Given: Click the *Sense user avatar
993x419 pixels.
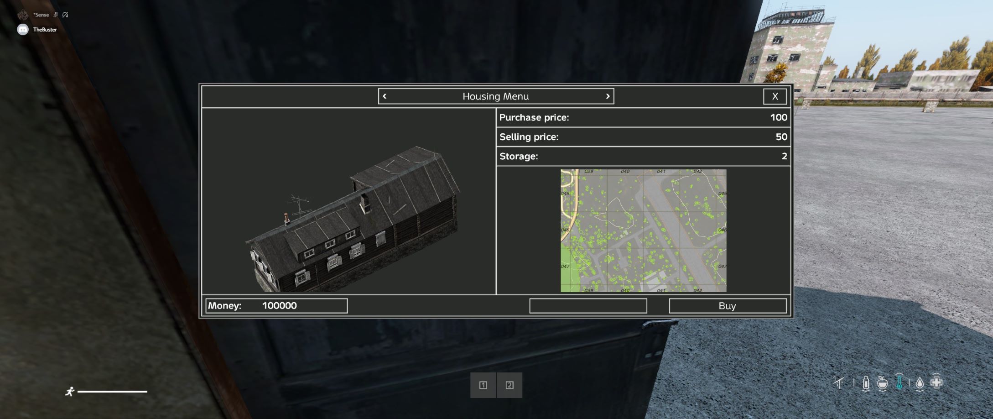Looking at the screenshot, I should (23, 15).
